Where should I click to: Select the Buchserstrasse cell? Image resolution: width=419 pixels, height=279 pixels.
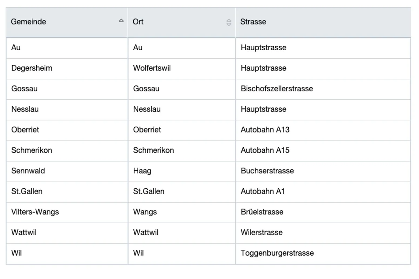pos(323,171)
